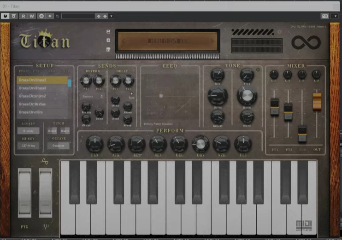This screenshot has width=342, height=240.
Task: Click the add new patch plus icon
Action: (108, 41)
